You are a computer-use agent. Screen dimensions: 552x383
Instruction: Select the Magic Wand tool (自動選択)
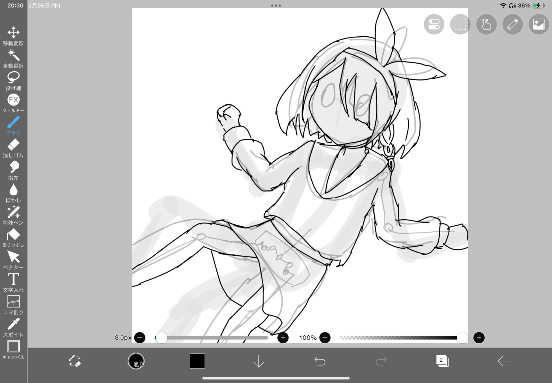[x=13, y=59]
